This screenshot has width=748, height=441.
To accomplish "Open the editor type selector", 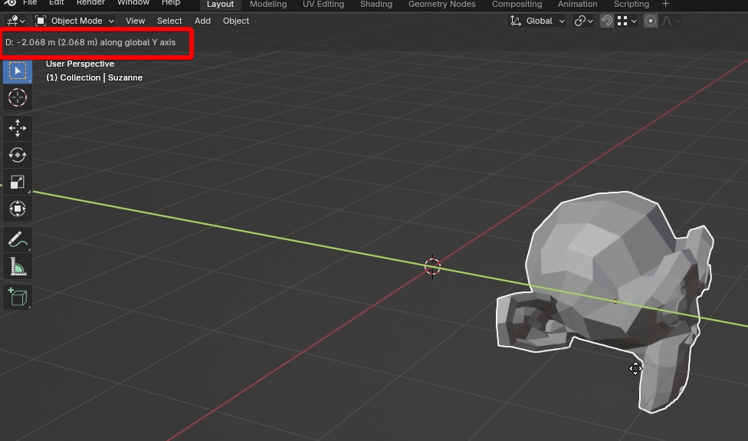I will [x=16, y=21].
